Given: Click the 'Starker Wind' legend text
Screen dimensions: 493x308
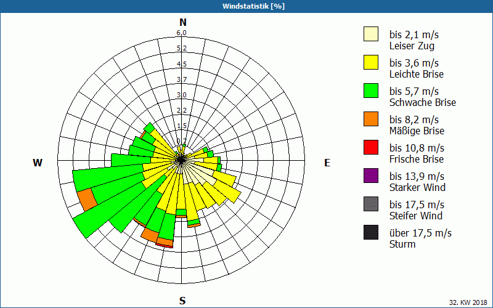Looking at the screenshot, I should click(x=417, y=187).
